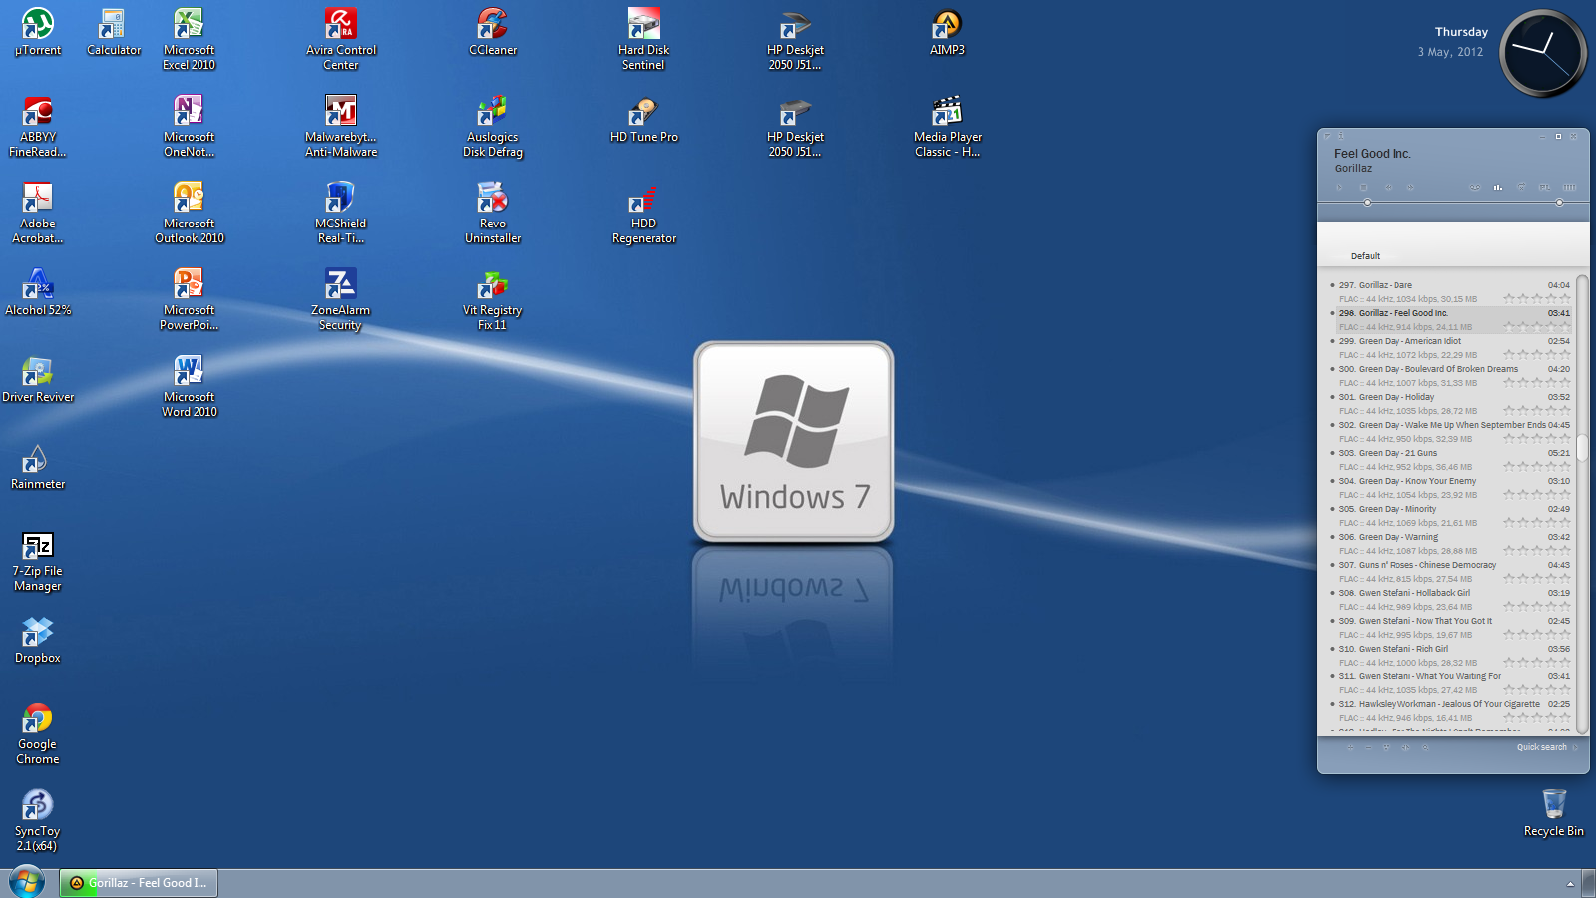The height and width of the screenshot is (898, 1596).
Task: Select the ZoneAlarm Security icon
Action: (341, 299)
